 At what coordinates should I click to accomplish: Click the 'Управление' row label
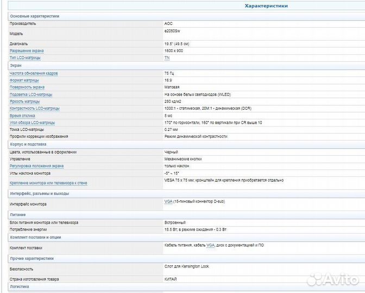(20, 159)
